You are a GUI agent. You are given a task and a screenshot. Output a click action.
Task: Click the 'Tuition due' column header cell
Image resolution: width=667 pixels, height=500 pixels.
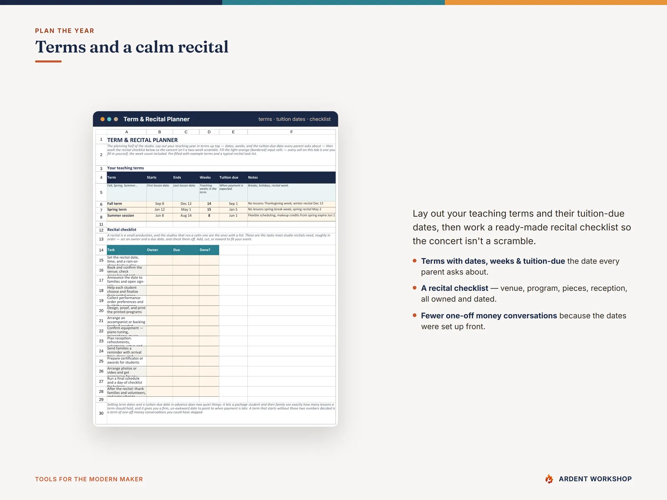[x=233, y=177]
